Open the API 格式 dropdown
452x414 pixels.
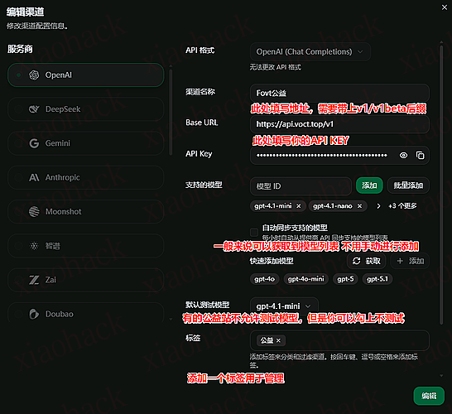(x=310, y=52)
